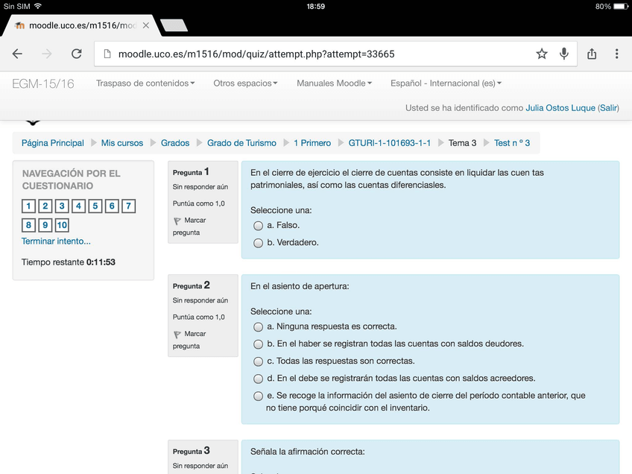Go to Página Principal breadcrumb
This screenshot has height=474, width=632.
[53, 143]
